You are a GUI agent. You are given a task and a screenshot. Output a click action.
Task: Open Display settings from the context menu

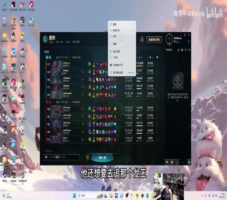[x=116, y=51]
